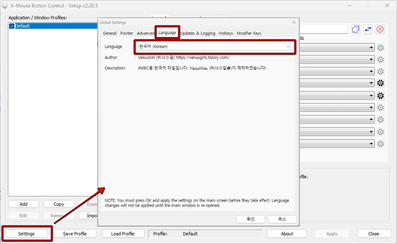Open the Language dropdown showing Korean
Viewport: 397px width, 244px height.
[x=215, y=46]
